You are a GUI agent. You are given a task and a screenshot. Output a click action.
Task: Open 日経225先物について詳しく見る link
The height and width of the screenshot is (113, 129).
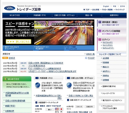[81, 96]
